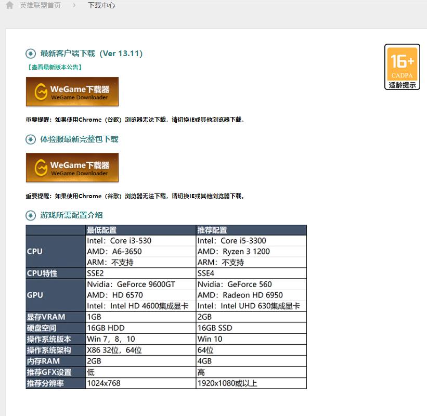This screenshot has width=427, height=416.
Task: Click the circular icon beside 游戏所需配置介绍
Action: [32, 216]
